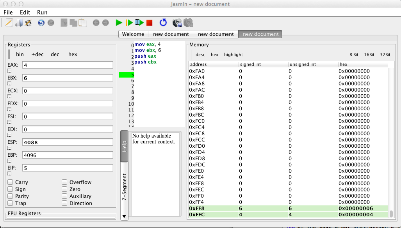Open the Run menu
This screenshot has height=228, width=401.
coord(42,12)
